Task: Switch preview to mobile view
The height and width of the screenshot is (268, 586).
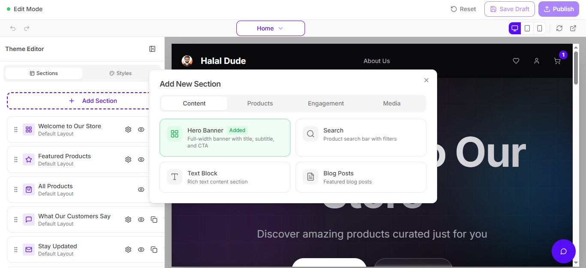Action: (540, 28)
